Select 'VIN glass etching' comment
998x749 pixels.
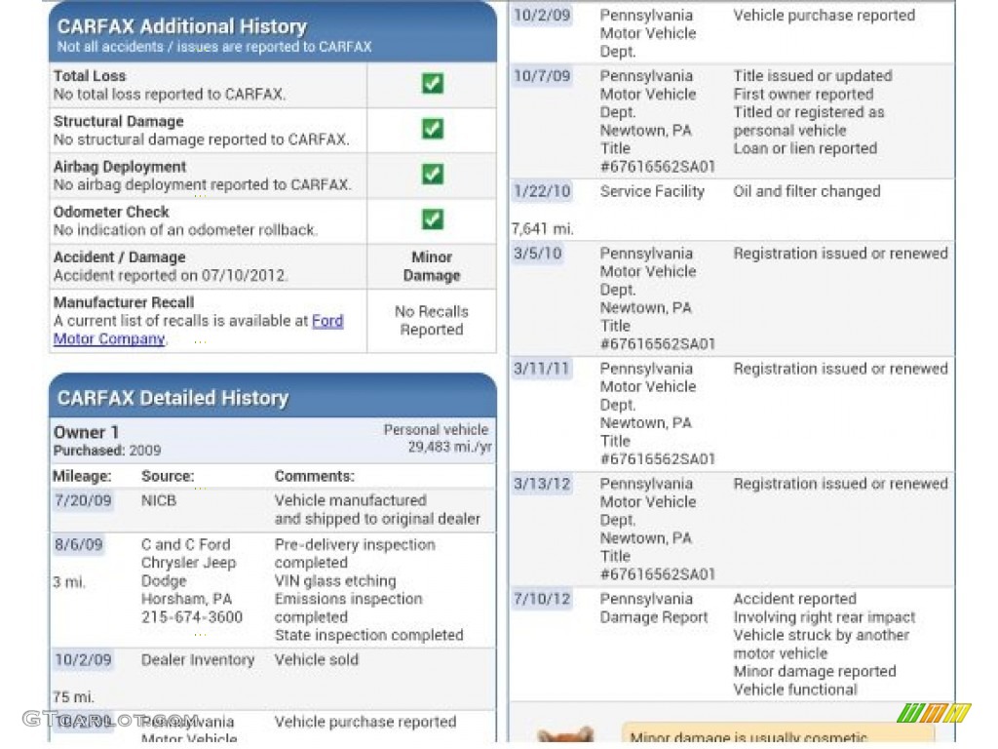pos(335,581)
